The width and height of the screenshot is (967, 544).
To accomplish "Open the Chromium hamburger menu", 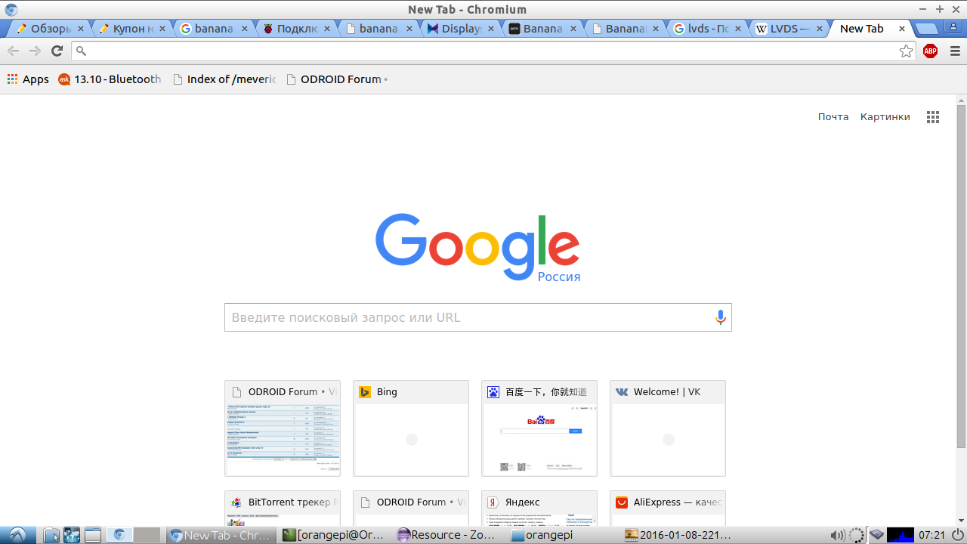I will tap(955, 51).
